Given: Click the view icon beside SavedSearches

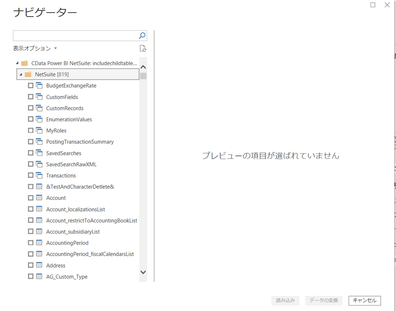Looking at the screenshot, I should pos(39,153).
